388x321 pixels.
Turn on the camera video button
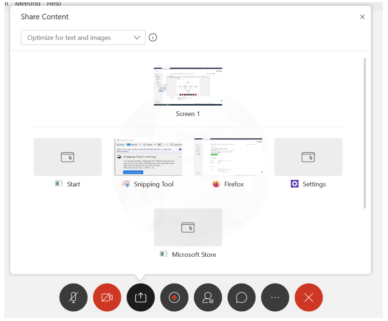(x=107, y=297)
